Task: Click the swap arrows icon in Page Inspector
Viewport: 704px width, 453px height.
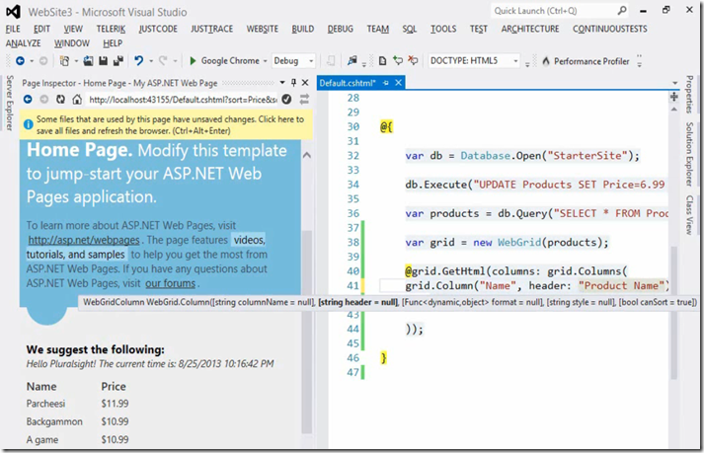Action: tap(304, 100)
